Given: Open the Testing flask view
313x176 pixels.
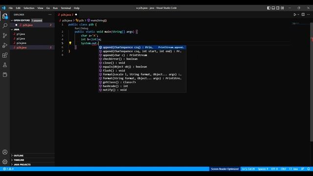Looking at the screenshot, I should [5, 65].
